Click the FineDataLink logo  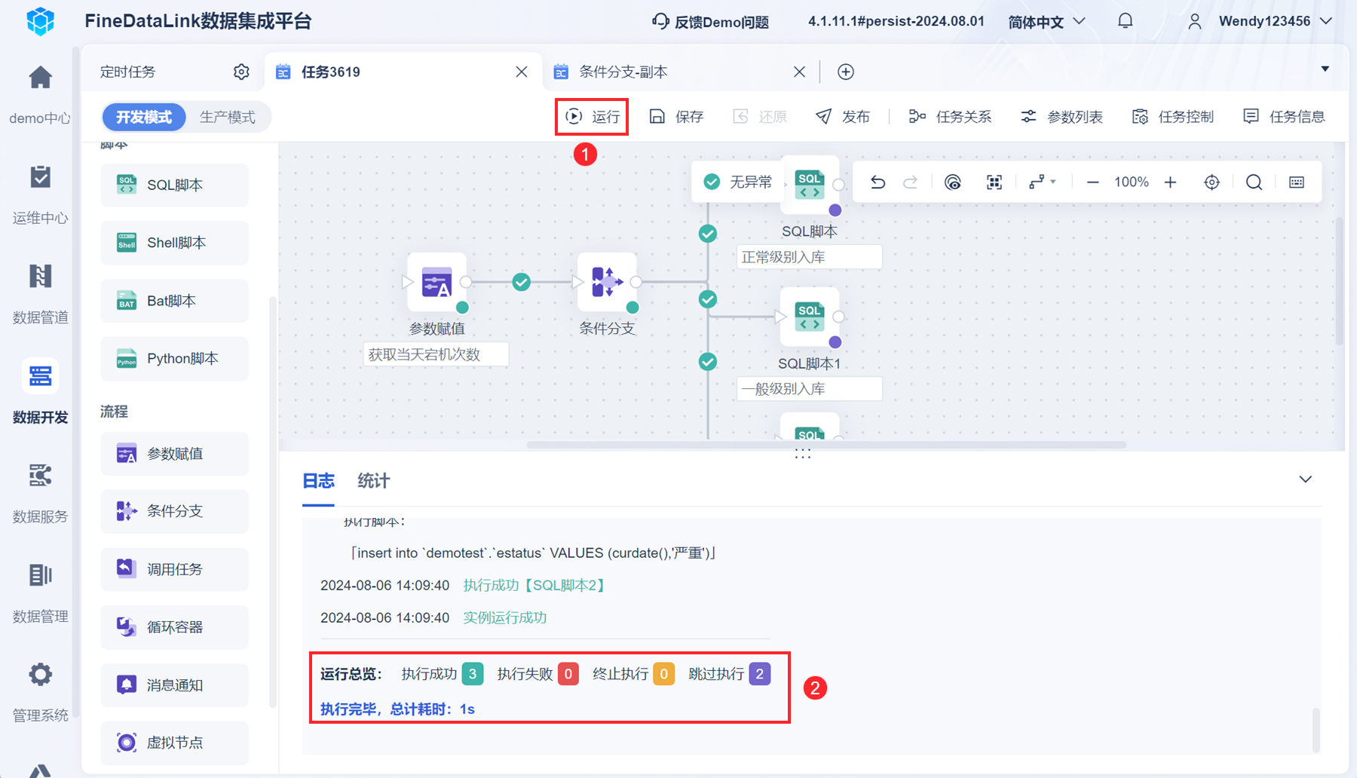[41, 21]
